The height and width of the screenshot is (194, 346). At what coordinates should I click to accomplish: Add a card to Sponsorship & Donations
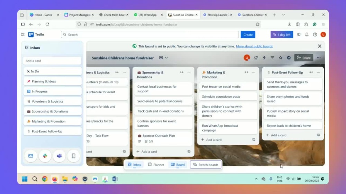click(147, 152)
